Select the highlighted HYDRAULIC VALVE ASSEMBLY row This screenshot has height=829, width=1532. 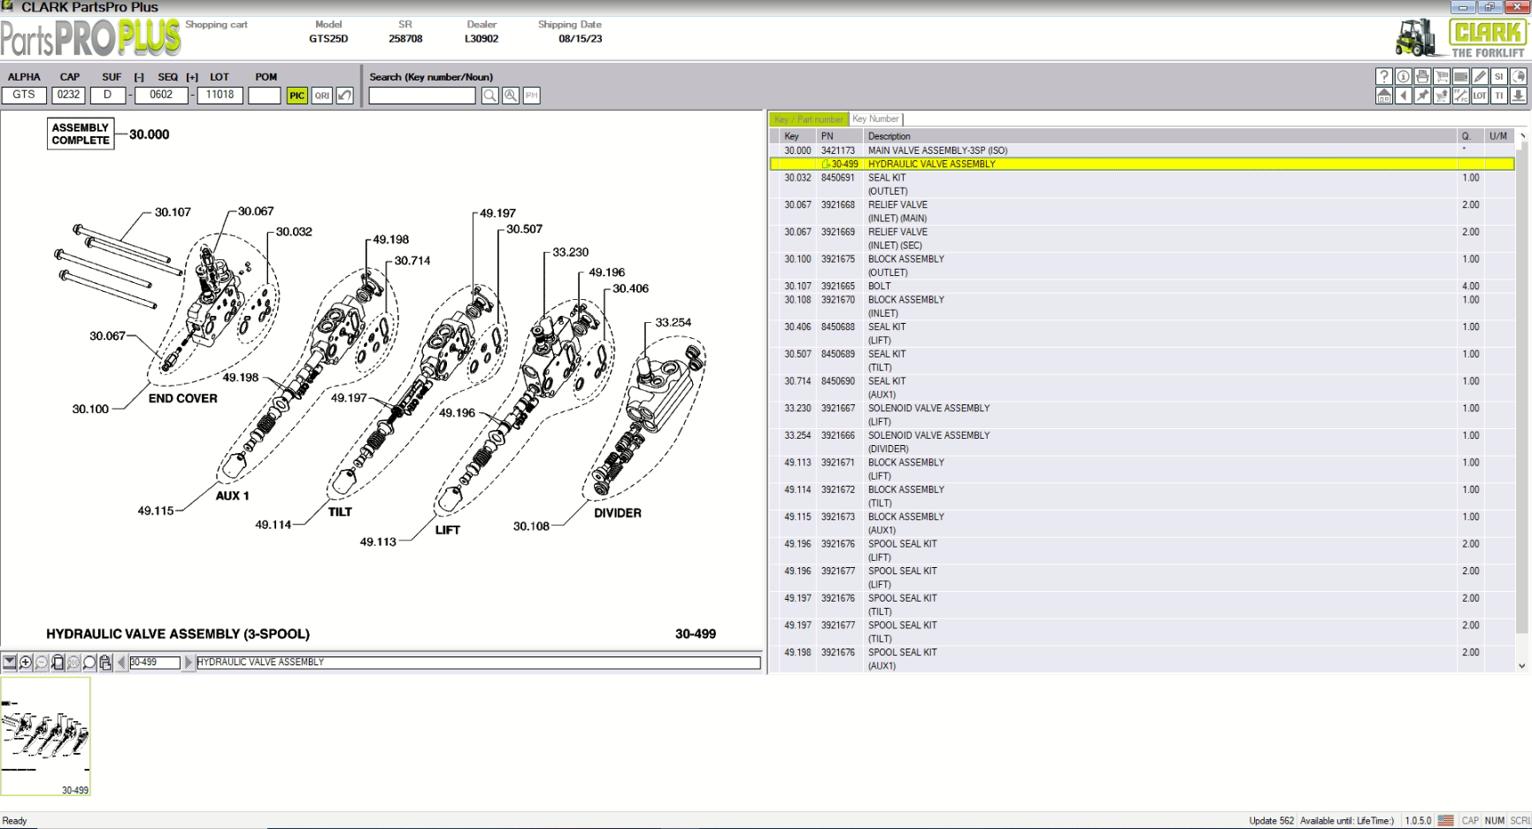[1142, 164]
